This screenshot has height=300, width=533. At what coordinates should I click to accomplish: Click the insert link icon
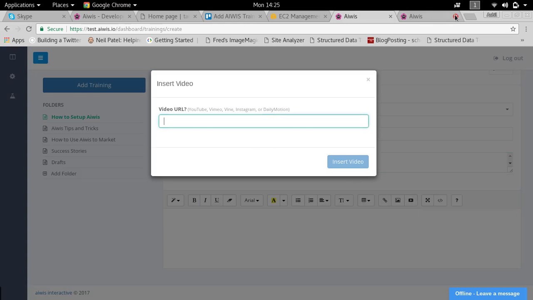click(385, 200)
